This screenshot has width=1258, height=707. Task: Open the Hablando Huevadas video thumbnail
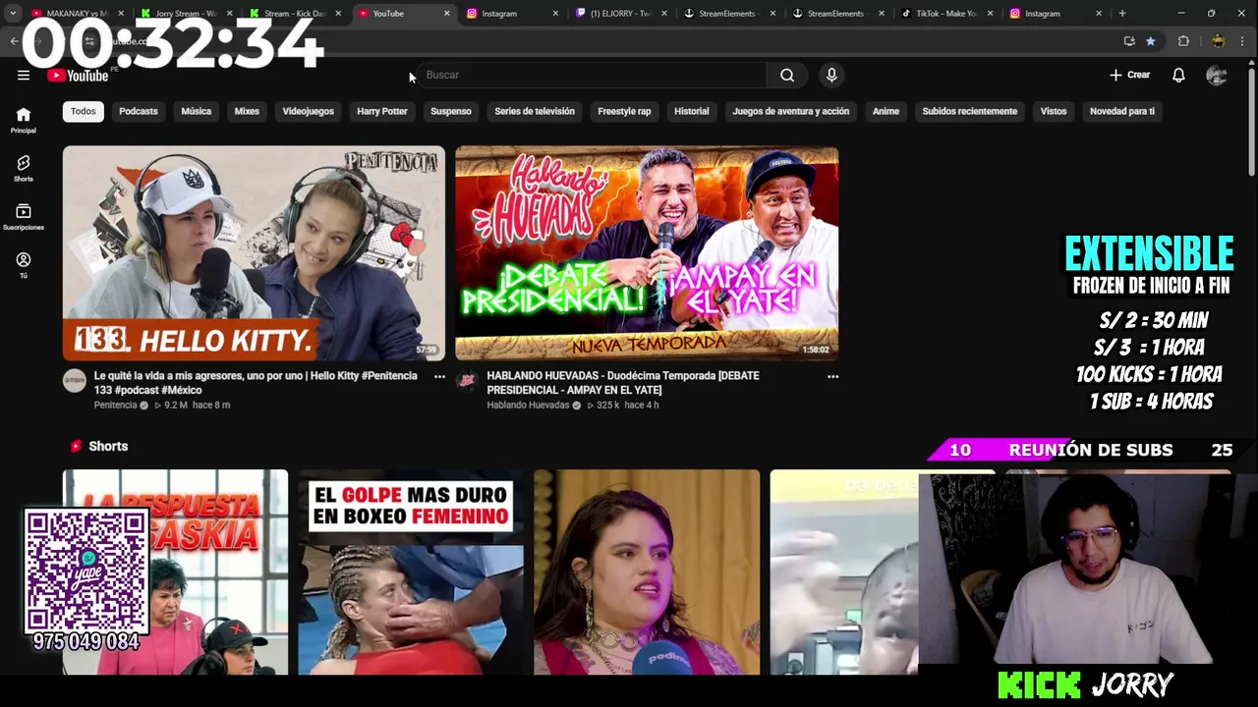pos(647,253)
